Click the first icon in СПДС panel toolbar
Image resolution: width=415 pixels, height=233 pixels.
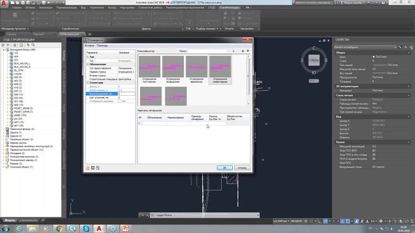3,45
